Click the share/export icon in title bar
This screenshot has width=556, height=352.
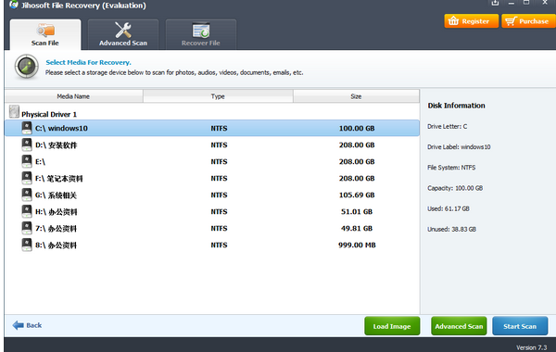495,3
